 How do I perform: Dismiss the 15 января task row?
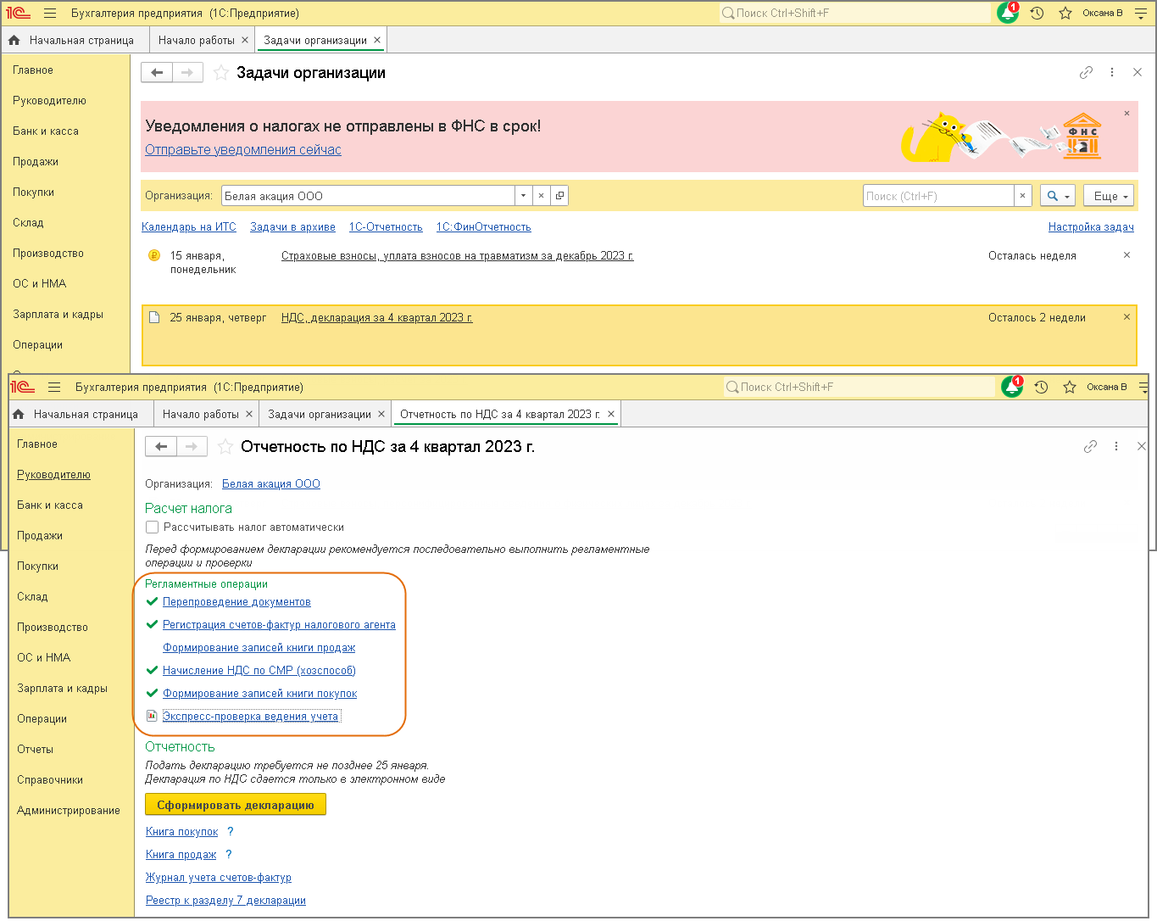1126,255
